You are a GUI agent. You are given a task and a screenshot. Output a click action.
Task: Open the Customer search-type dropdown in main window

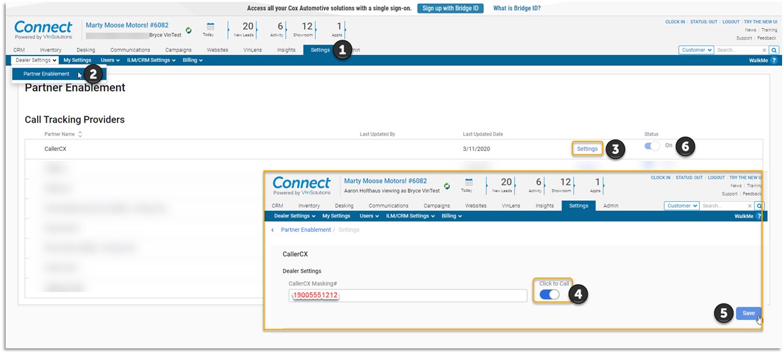point(696,50)
